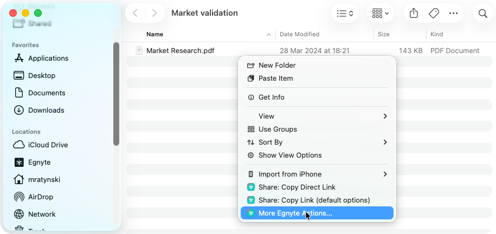This screenshot has height=234, width=496.
Task: Sort by the Date Modified column header
Action: coord(299,34)
